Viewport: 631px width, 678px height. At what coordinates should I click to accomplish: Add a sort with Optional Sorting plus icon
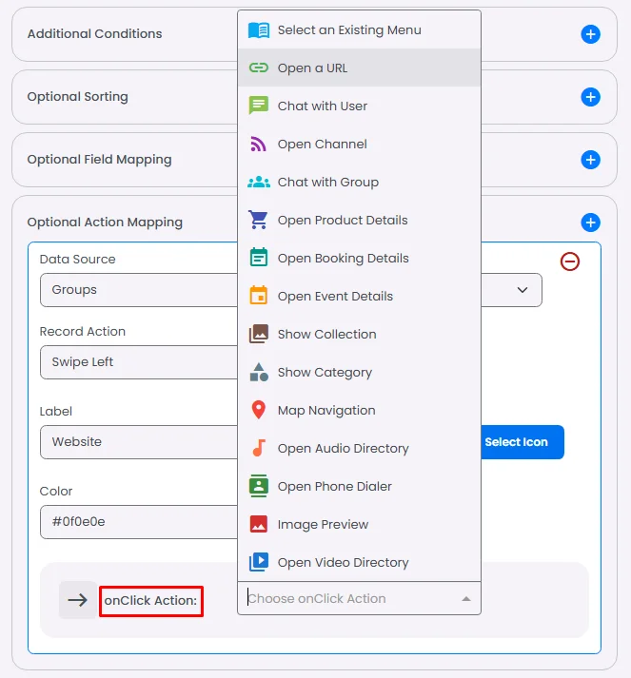pyautogui.click(x=590, y=97)
